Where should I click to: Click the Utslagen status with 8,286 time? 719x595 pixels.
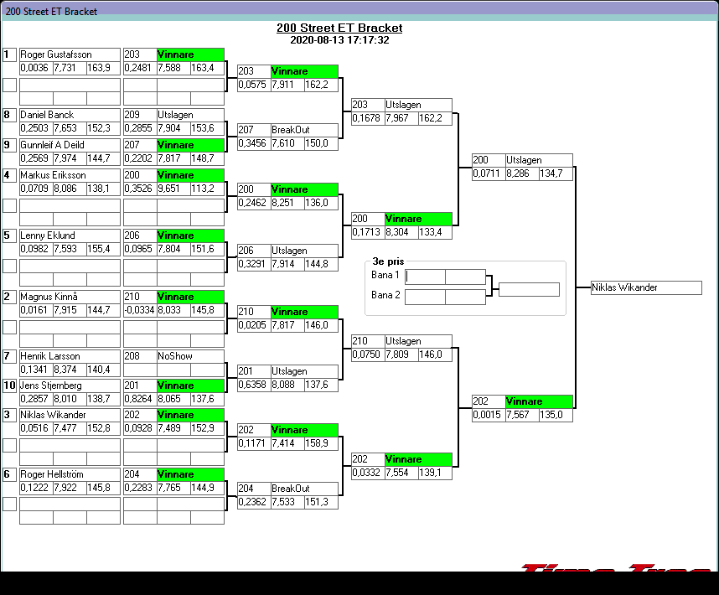tap(538, 160)
